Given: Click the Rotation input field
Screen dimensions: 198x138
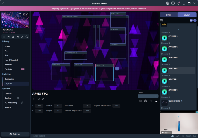Looking at the screenshot, I should pos(87,106).
